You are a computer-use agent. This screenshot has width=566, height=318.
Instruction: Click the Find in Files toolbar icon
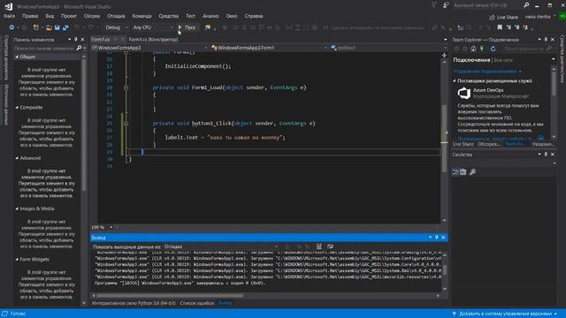[x=208, y=27]
